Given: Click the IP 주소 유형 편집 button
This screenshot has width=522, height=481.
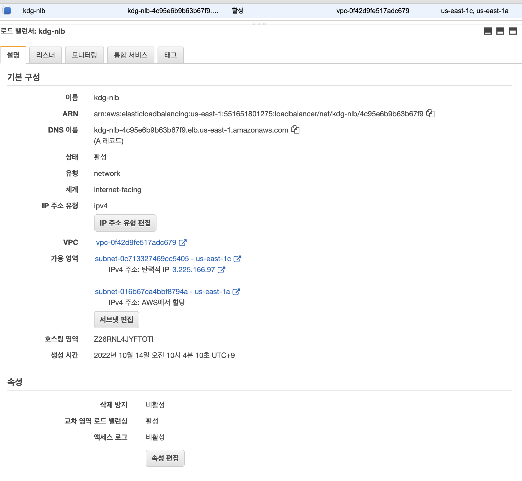Looking at the screenshot, I should (125, 223).
